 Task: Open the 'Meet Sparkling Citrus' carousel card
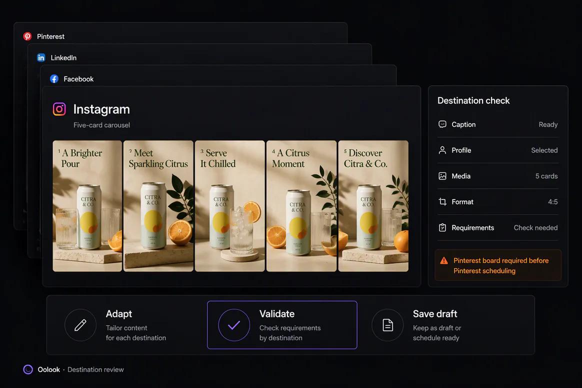click(158, 206)
